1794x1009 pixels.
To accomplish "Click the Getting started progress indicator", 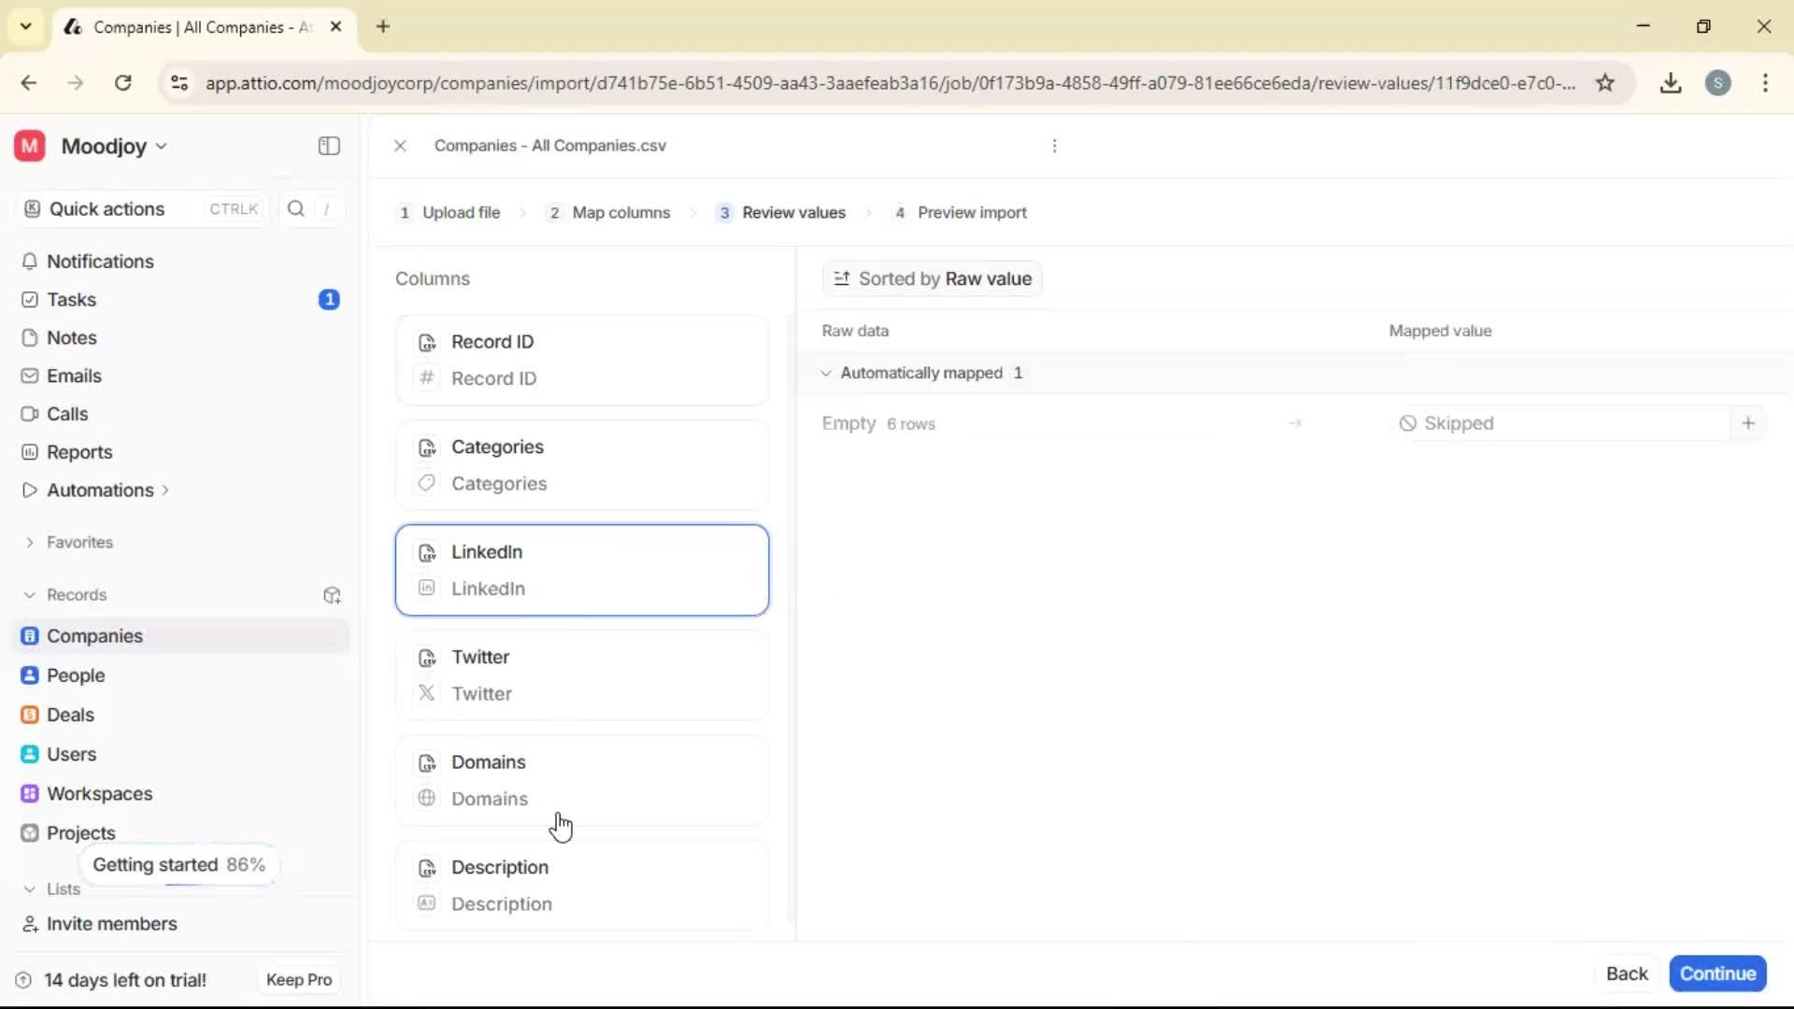I will tap(179, 864).
